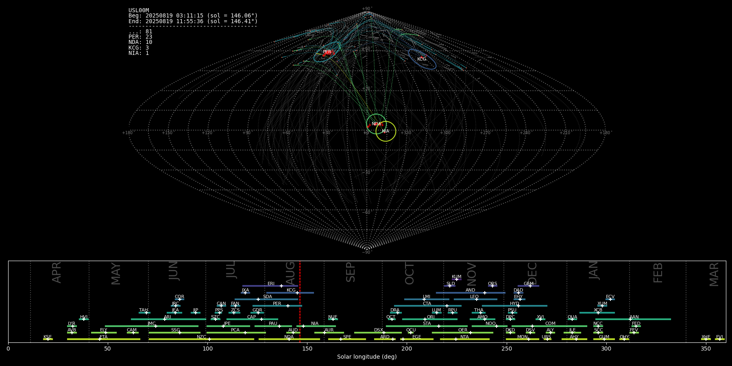This screenshot has height=366, width=732.
Task: Click the AUD shower label
Action: (x=293, y=330)
